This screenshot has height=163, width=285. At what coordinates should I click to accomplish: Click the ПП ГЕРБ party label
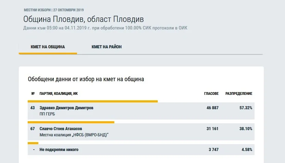click(x=47, y=114)
